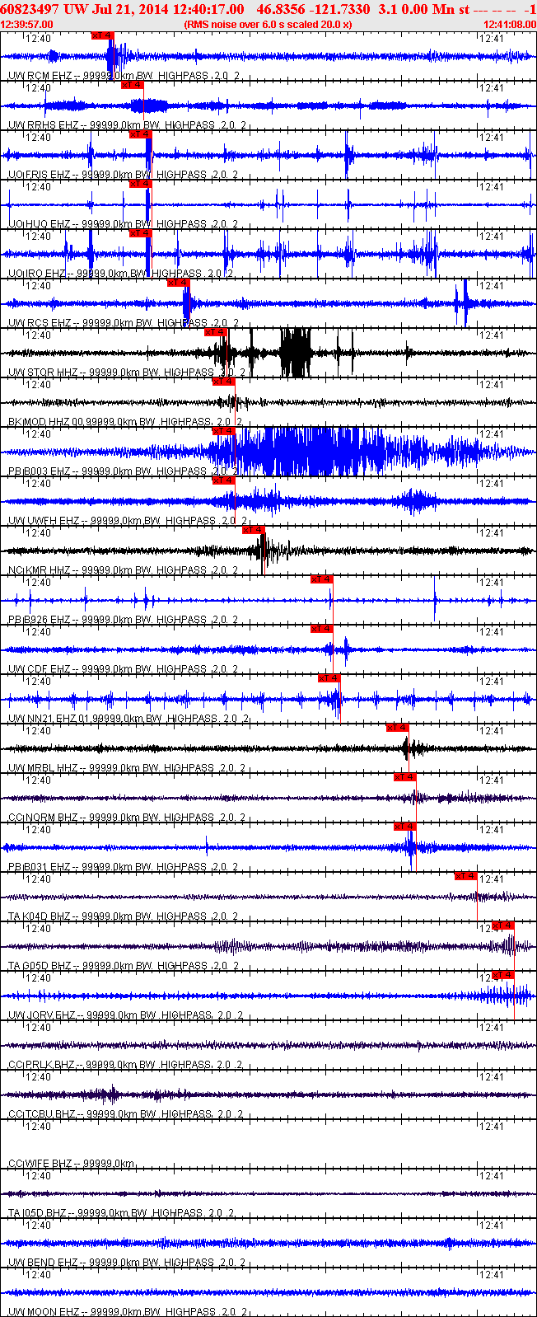537x1317 pixels.
Task: Click the 12:41:08.00 end time label
Action: [510, 24]
